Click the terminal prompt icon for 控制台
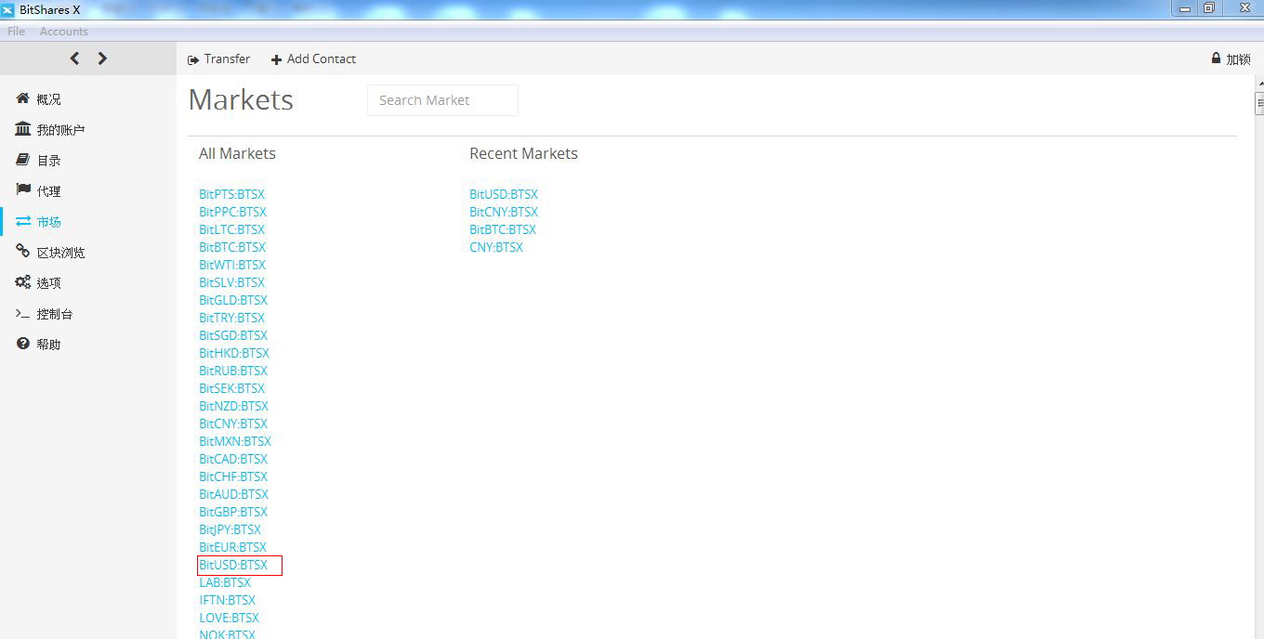The height and width of the screenshot is (639, 1264). coord(23,314)
